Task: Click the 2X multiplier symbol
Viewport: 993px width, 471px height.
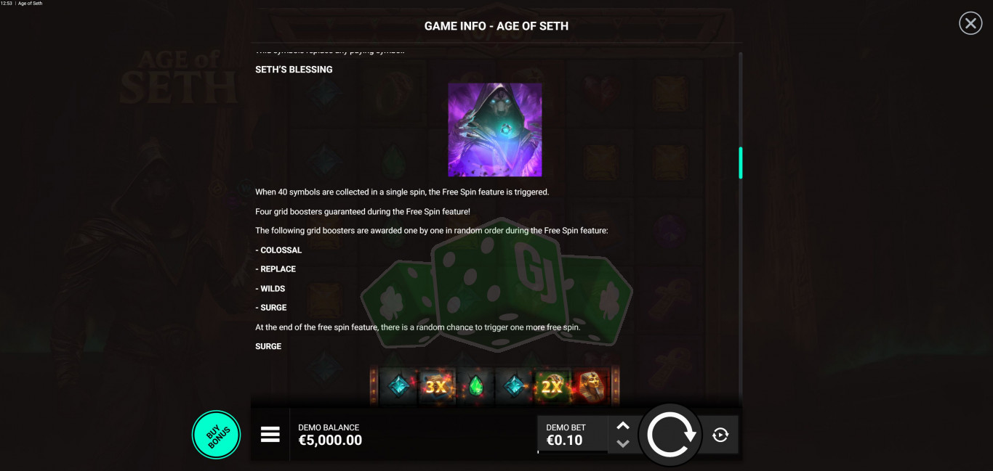Action: (552, 387)
